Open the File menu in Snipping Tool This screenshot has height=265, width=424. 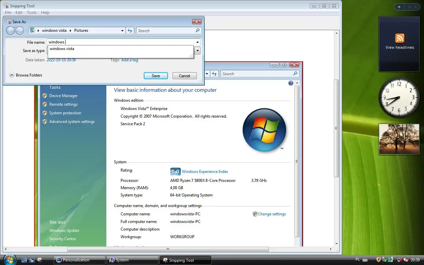click(8, 13)
